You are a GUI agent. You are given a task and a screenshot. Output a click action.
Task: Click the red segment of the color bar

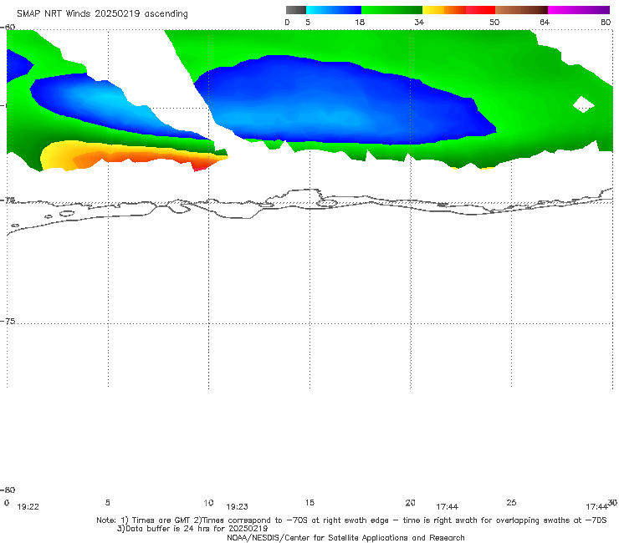point(480,10)
